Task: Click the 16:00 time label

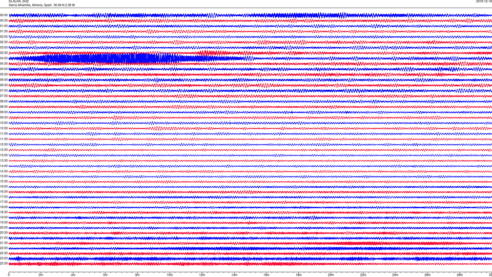Action: [4, 187]
